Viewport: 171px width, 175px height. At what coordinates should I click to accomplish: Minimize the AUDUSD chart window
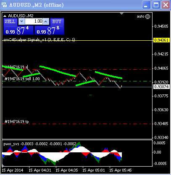point(146,5)
